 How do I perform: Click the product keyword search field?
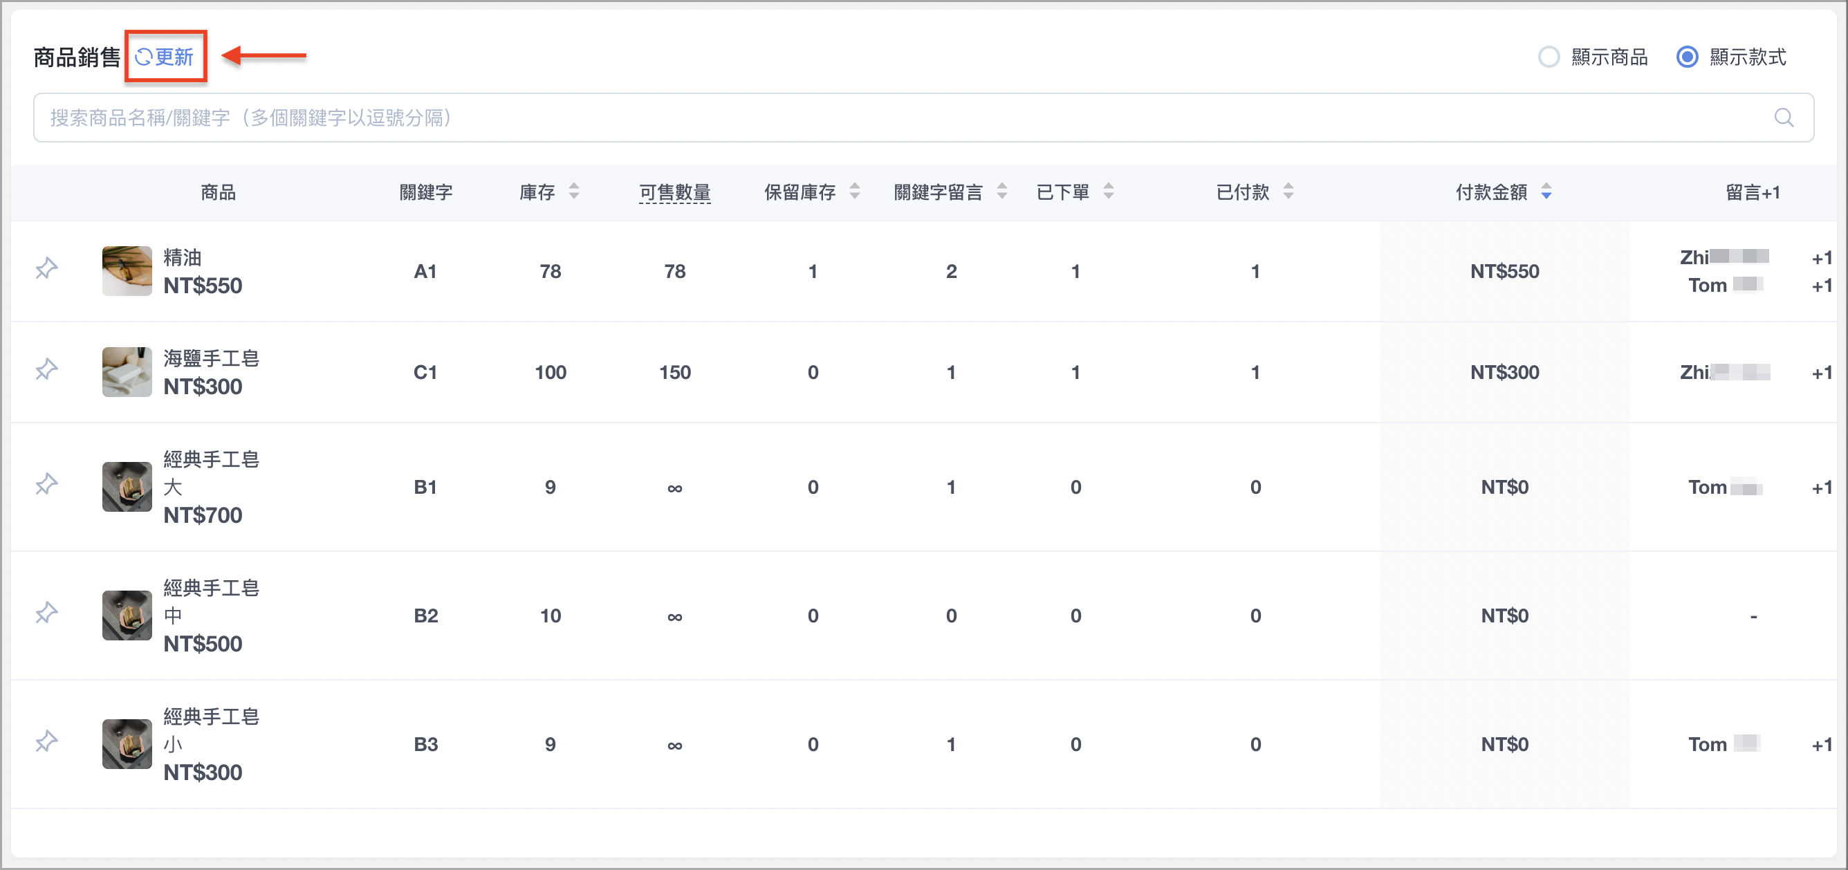923,118
